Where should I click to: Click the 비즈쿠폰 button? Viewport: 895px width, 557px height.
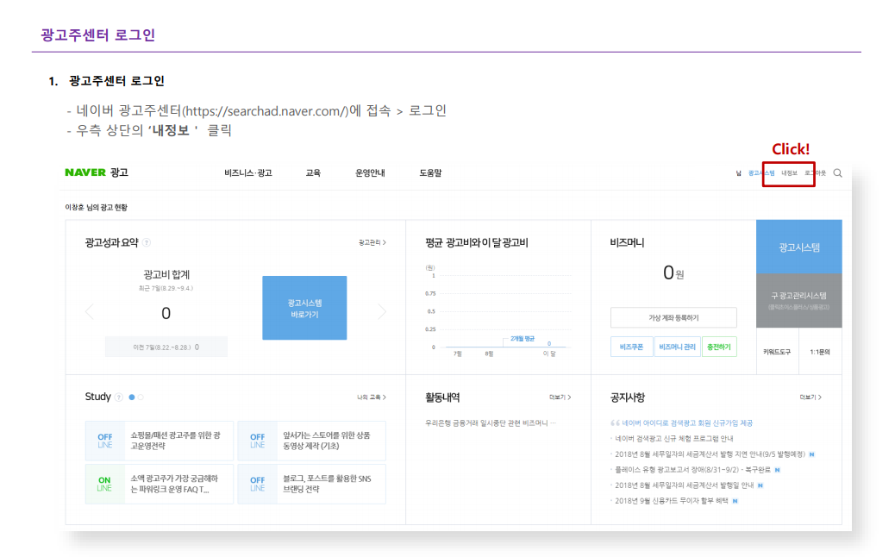630,347
